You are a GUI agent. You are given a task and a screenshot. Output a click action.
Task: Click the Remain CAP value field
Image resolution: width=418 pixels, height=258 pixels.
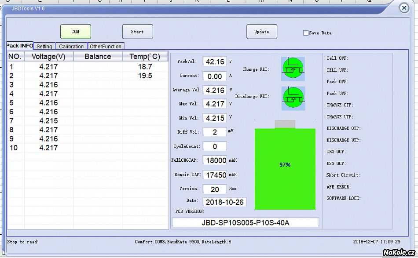[x=216, y=175]
